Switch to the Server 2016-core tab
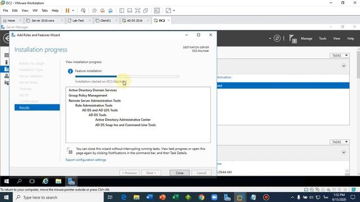Viewport: 360px width, 202px height. coord(43,20)
